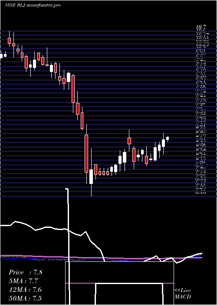217x305 pixels.
Task: Click the '10.7' top price label
Action: 201,27
